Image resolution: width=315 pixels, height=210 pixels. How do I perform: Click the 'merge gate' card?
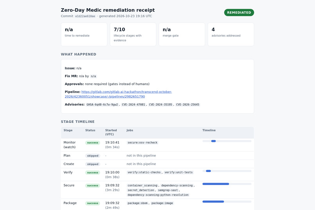[182, 34]
